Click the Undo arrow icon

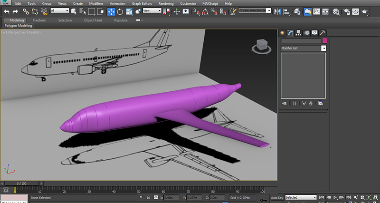(7, 11)
